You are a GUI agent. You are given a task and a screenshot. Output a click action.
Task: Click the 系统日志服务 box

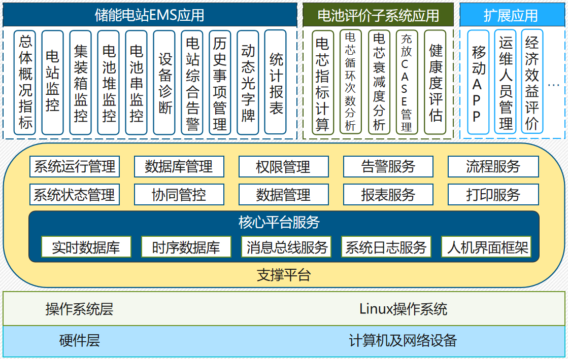pyautogui.click(x=386, y=247)
